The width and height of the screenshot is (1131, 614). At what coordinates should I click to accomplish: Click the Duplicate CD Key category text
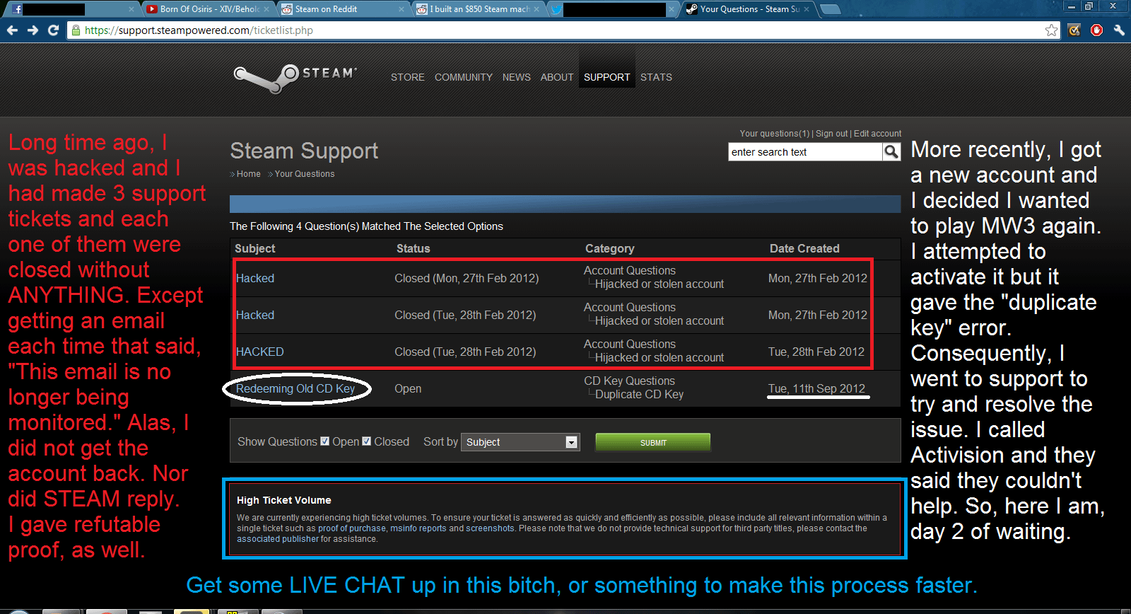pyautogui.click(x=639, y=395)
